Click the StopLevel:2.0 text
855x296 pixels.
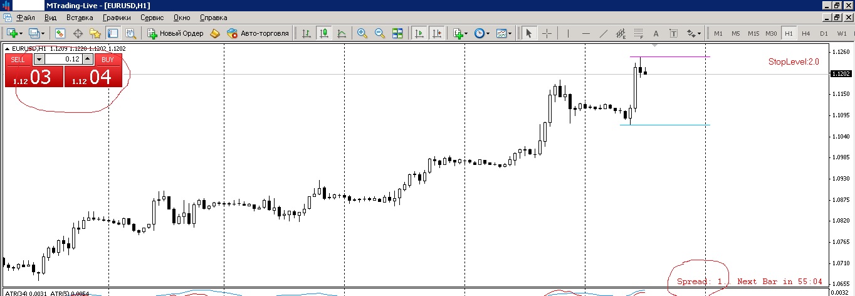pos(794,61)
